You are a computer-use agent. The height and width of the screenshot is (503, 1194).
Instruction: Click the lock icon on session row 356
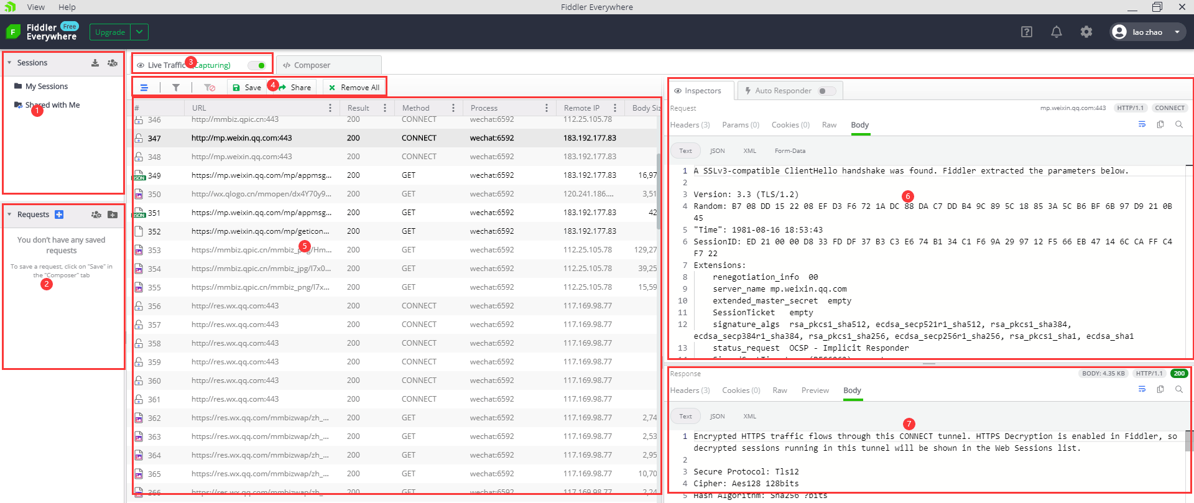[139, 306]
